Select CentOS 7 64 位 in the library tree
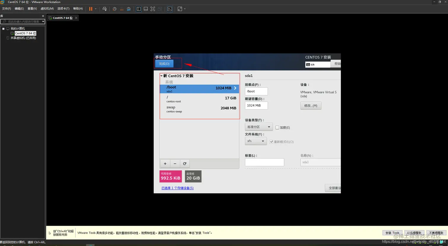 click(25, 33)
